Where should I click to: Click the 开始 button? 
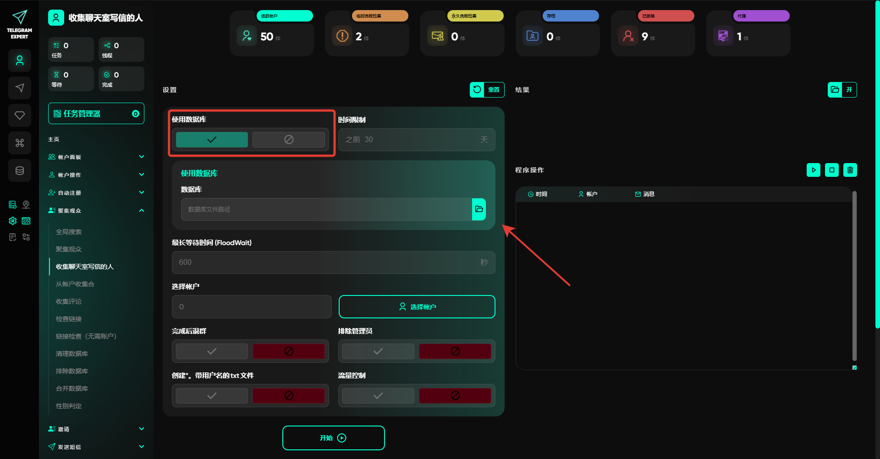click(333, 438)
